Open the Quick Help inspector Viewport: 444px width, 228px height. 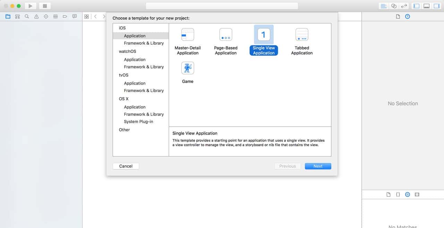tap(408, 16)
